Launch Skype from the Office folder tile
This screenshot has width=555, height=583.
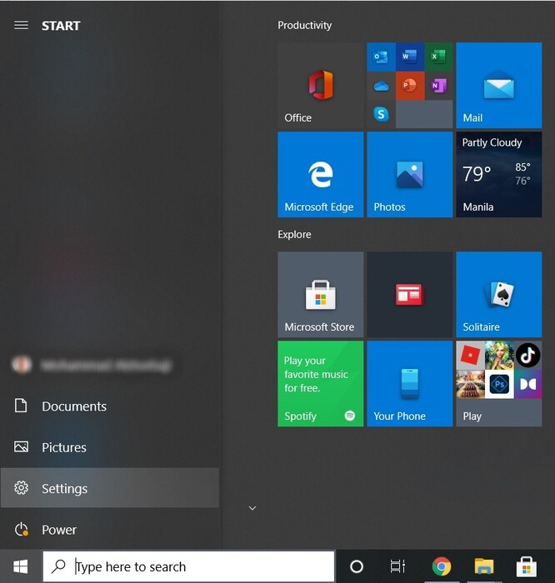point(381,114)
